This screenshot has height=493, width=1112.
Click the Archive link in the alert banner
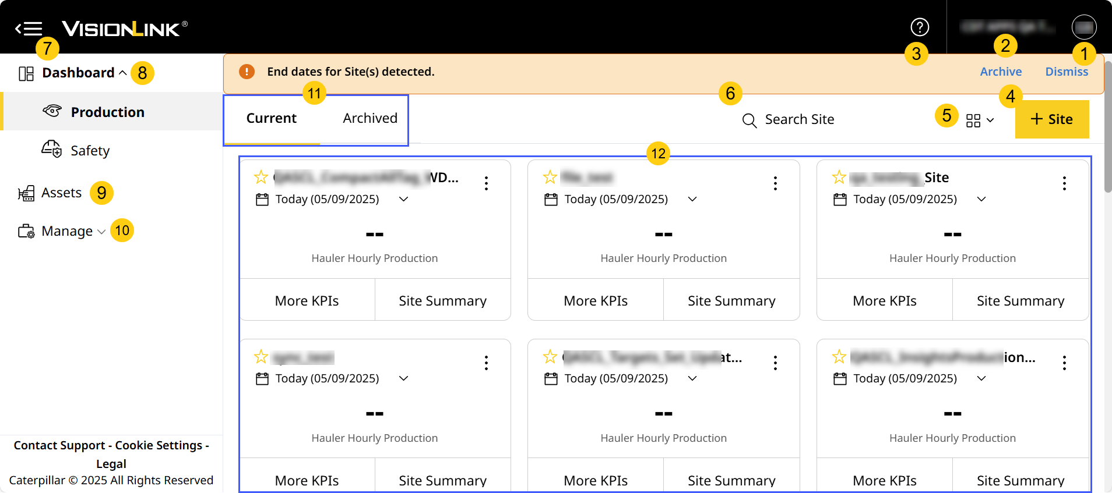point(1001,72)
